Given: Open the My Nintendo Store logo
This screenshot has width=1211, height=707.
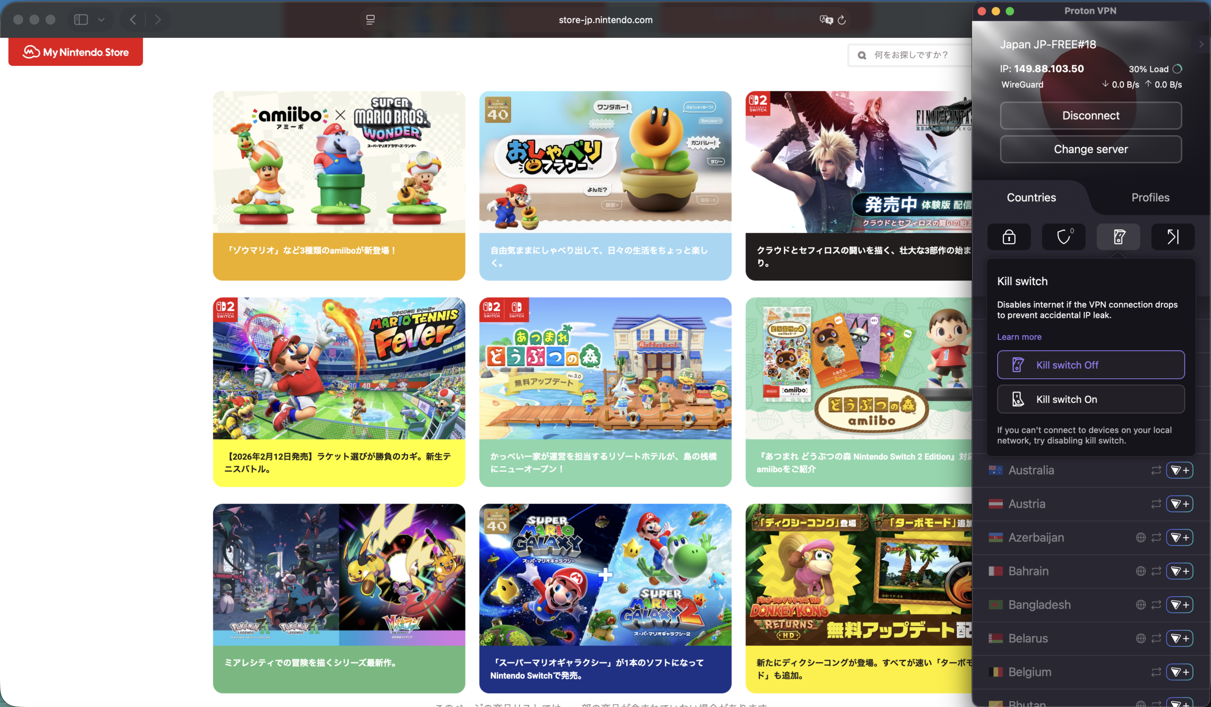Looking at the screenshot, I should tap(76, 52).
